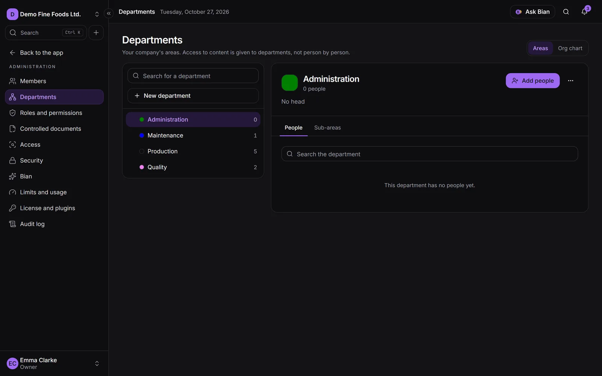
Task: Open the Security settings
Action: point(54,161)
